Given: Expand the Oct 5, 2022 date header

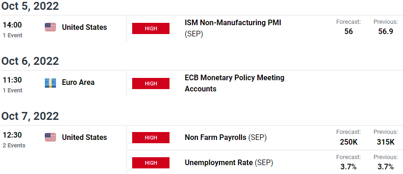Looking at the screenshot, I should click(30, 7).
